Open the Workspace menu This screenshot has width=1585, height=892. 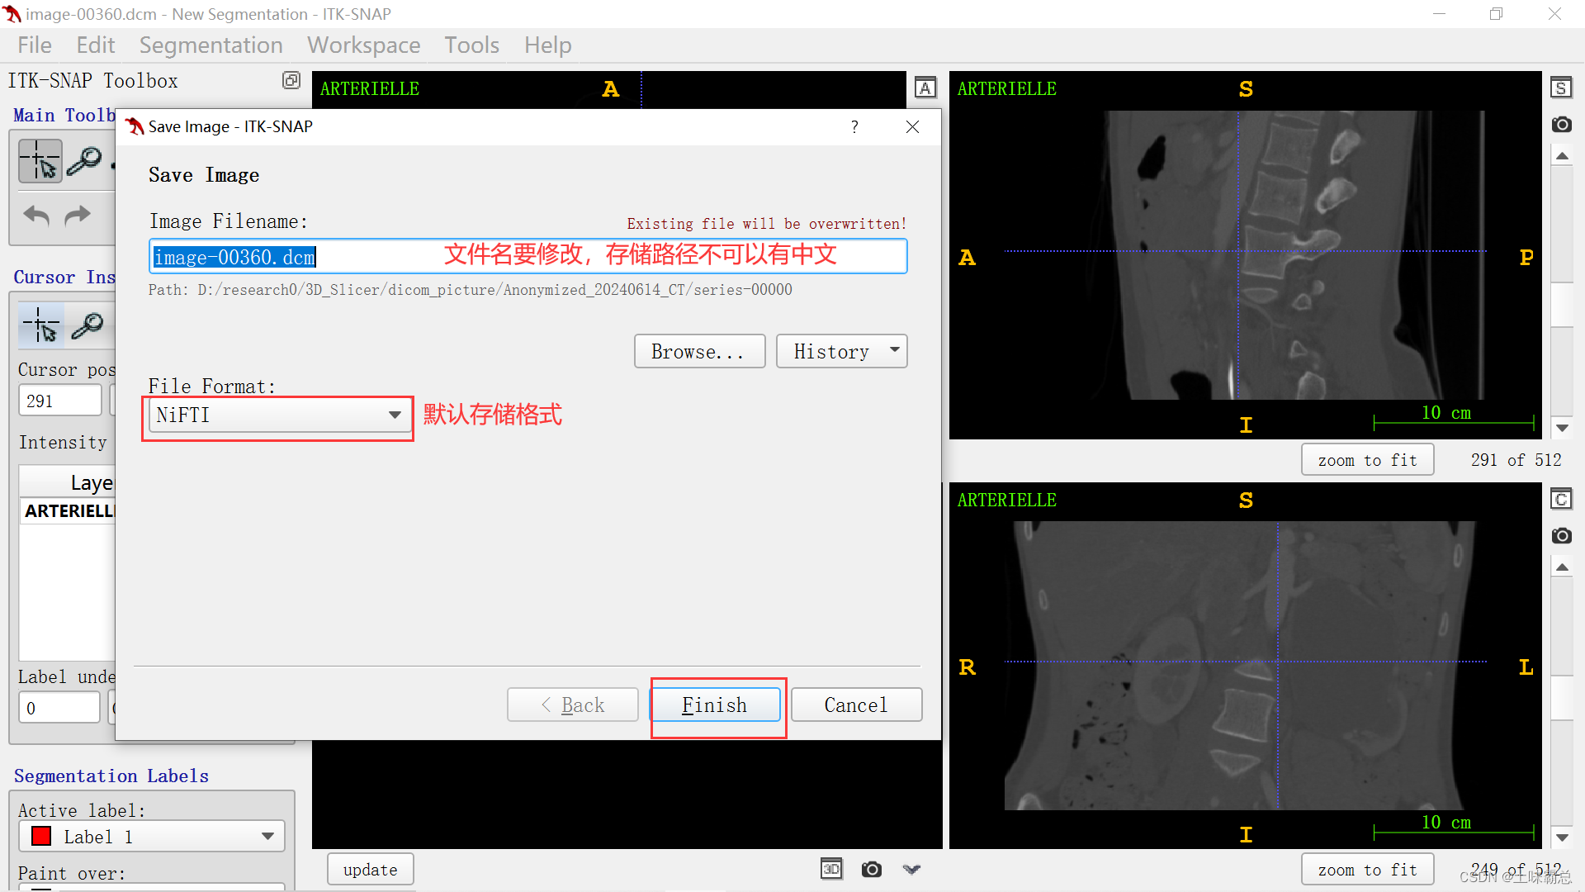pyautogui.click(x=363, y=45)
